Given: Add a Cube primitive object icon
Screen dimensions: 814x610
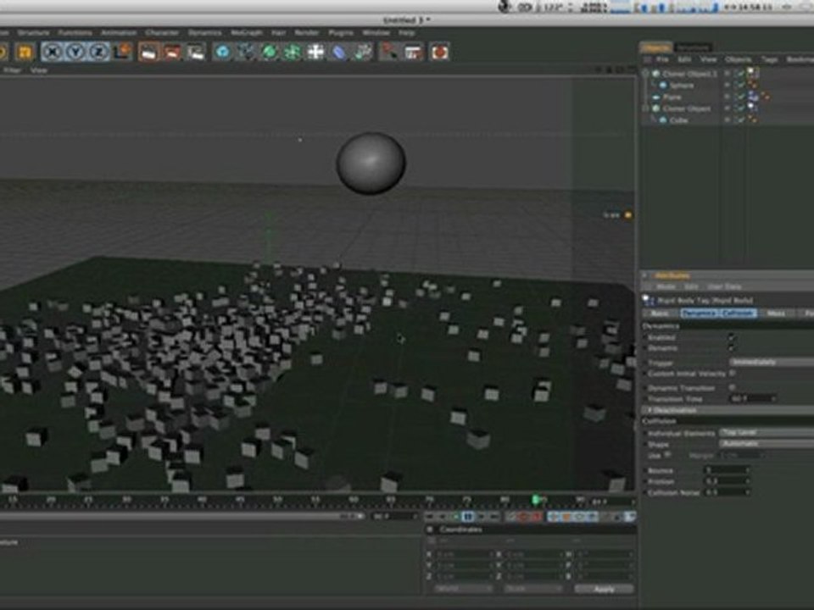Looking at the screenshot, I should [x=223, y=52].
